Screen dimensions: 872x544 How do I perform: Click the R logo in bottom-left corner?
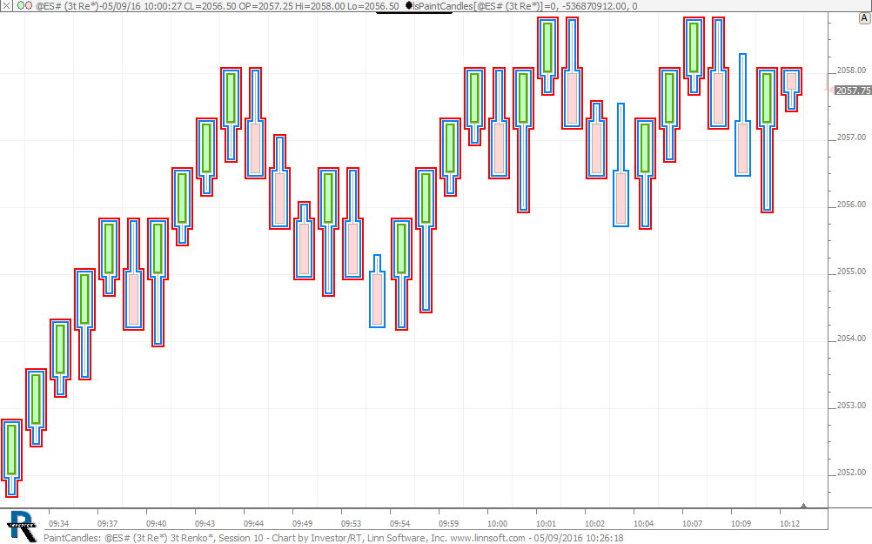pyautogui.click(x=21, y=522)
